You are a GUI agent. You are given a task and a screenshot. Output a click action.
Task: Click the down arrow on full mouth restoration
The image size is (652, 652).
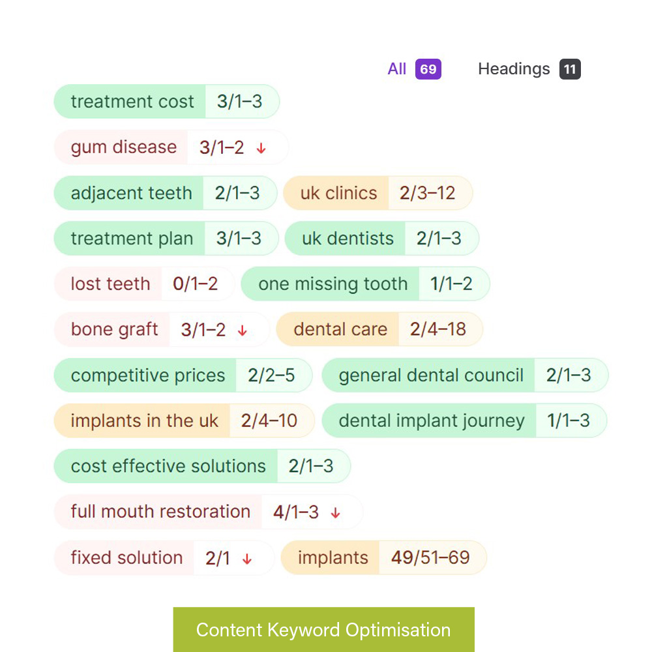click(x=336, y=513)
